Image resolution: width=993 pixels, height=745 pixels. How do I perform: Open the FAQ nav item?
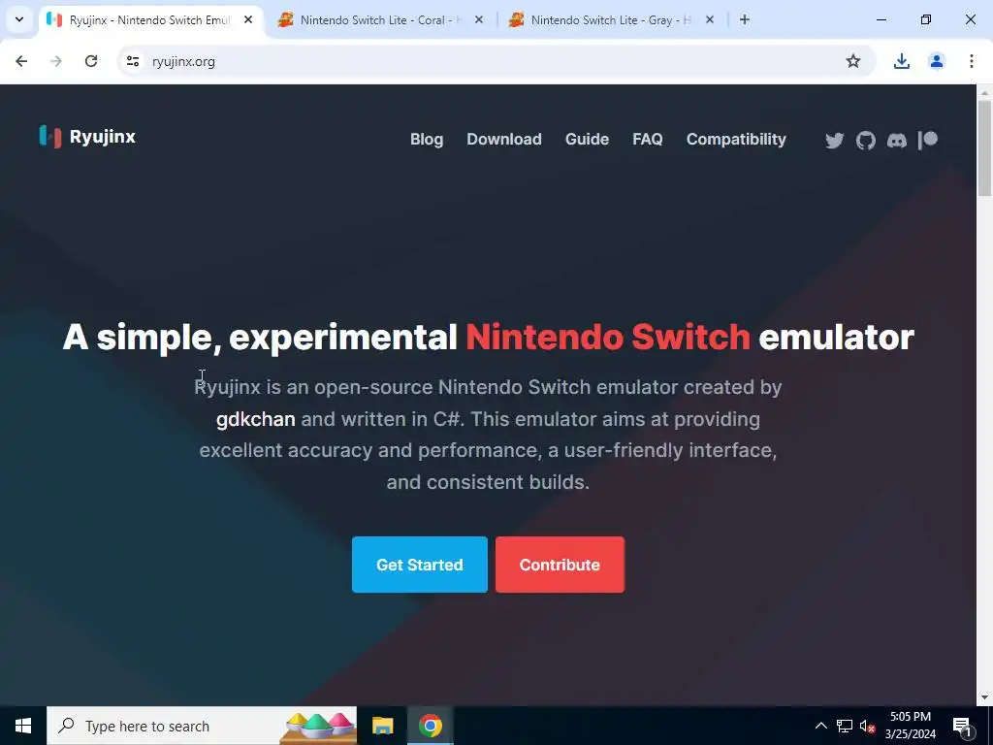647,140
